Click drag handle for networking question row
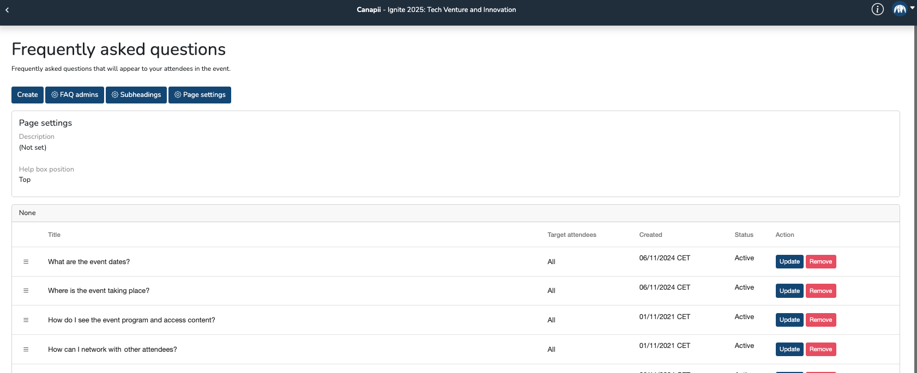 (x=26, y=350)
